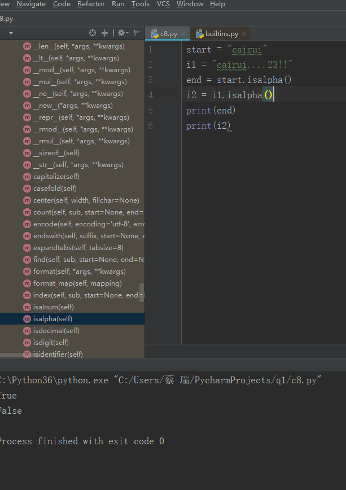Select isdigit(self) method entry
The height and width of the screenshot is (490, 346).
pyautogui.click(x=51, y=343)
